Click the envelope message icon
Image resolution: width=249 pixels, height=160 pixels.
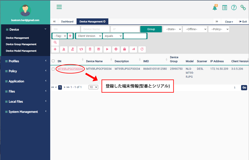(x=98, y=49)
